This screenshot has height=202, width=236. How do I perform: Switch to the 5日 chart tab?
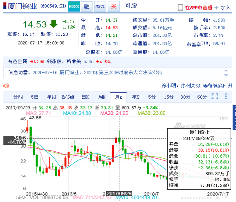pos(35,97)
